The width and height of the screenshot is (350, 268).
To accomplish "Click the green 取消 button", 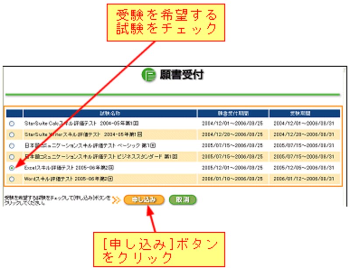I will click(x=183, y=199).
